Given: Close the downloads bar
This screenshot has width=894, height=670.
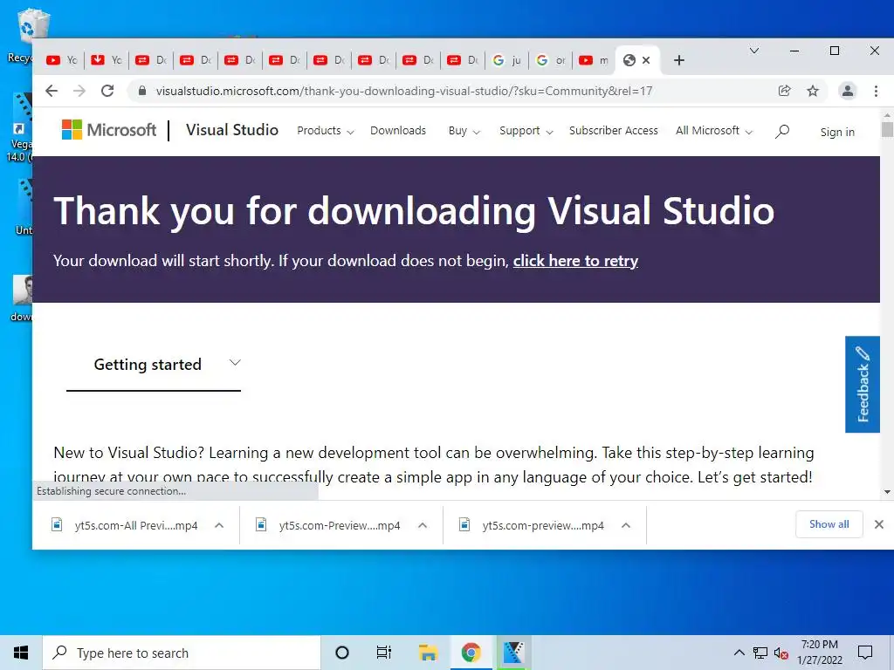Looking at the screenshot, I should click(878, 524).
